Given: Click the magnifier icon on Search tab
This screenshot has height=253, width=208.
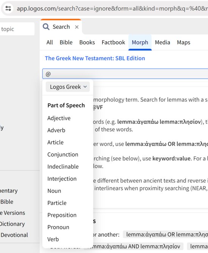Looking at the screenshot, I should [x=46, y=27].
